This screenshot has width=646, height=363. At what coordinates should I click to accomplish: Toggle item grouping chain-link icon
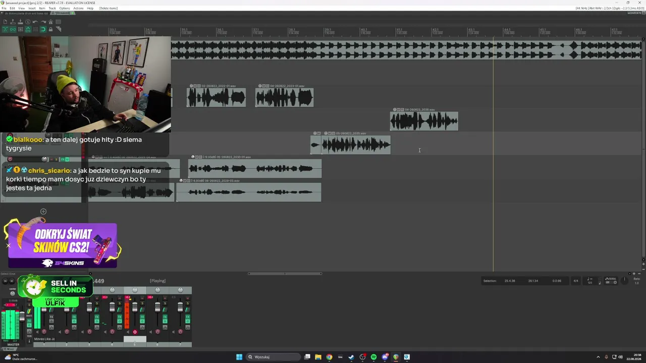click(13, 29)
